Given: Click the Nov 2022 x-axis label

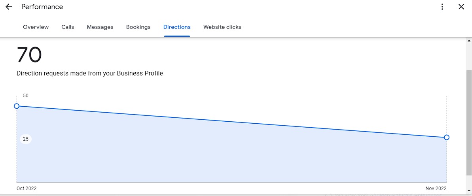Looking at the screenshot, I should 436,188.
